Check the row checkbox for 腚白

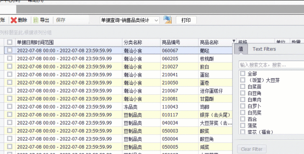(10, 66)
